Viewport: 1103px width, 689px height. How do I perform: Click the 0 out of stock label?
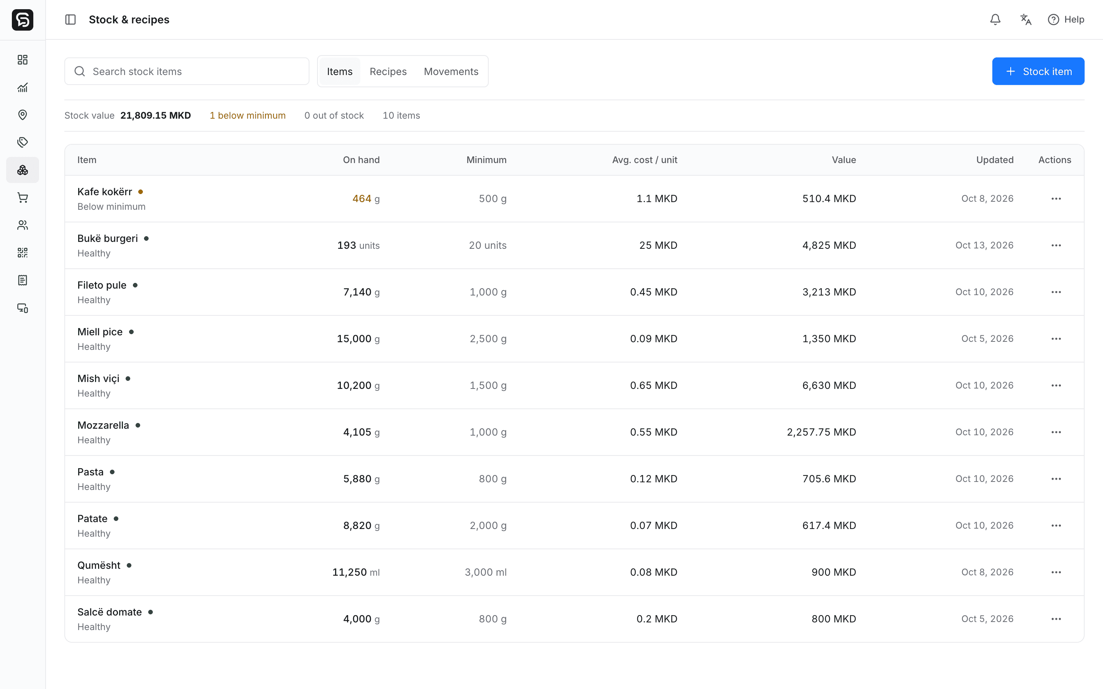tap(334, 115)
